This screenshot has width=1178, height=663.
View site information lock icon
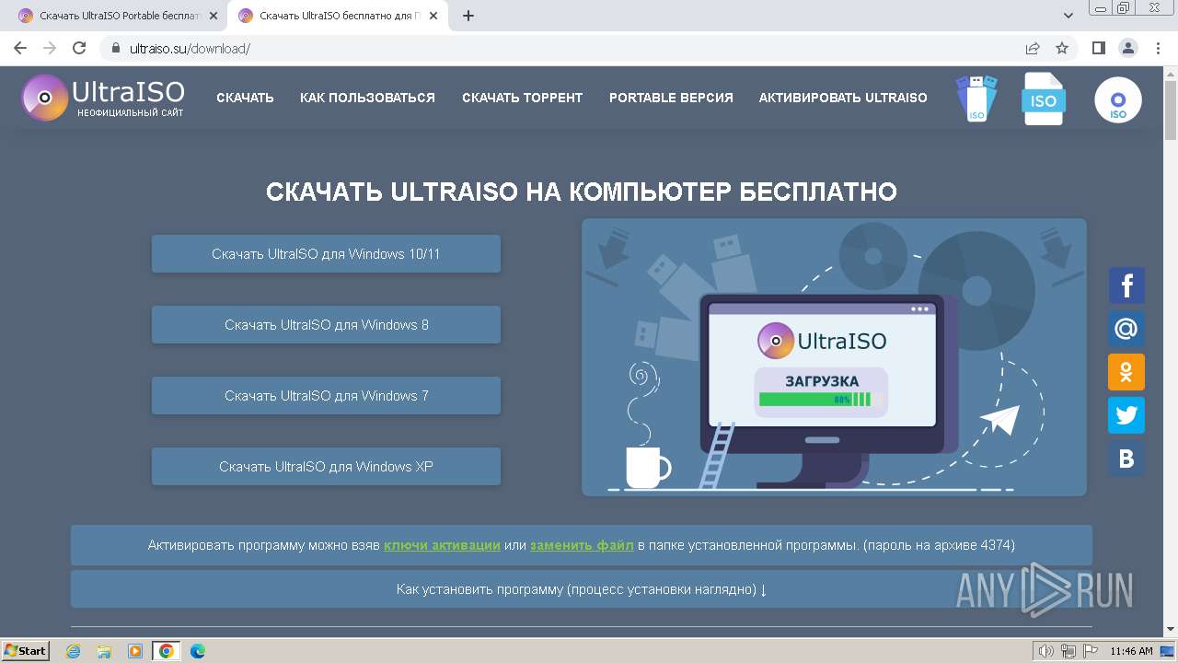116,48
